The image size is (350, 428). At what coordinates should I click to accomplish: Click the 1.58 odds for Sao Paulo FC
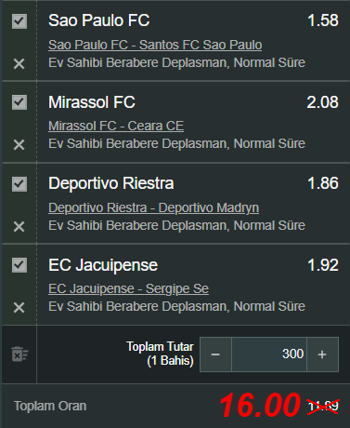[323, 20]
